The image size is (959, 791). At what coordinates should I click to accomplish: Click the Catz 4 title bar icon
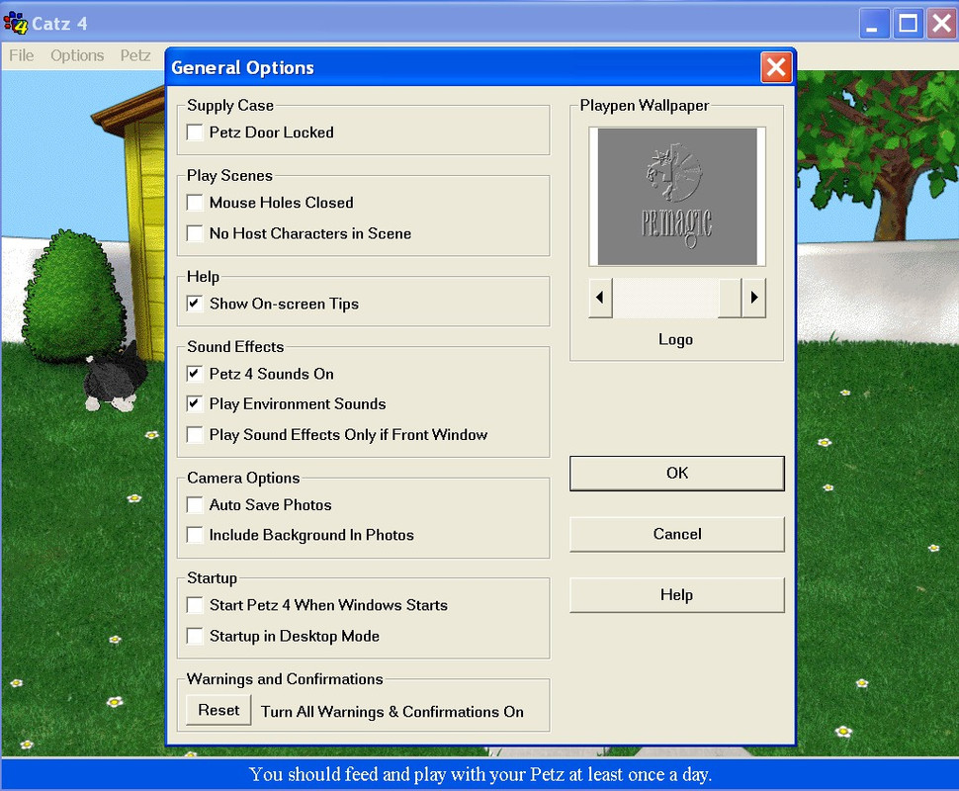[15, 24]
